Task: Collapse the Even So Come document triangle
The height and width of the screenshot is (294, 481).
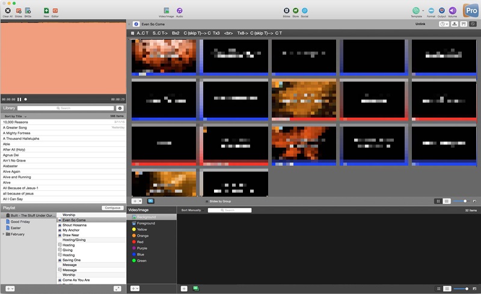Action: [x=129, y=24]
